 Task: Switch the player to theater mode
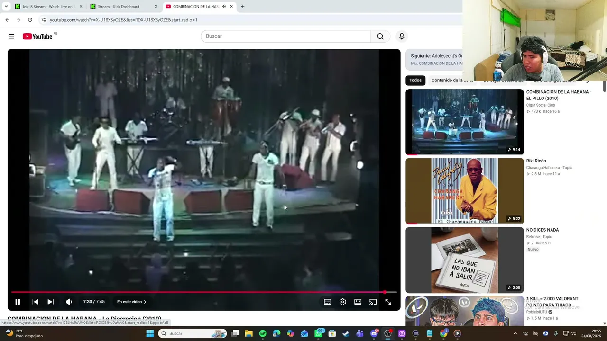click(x=358, y=302)
